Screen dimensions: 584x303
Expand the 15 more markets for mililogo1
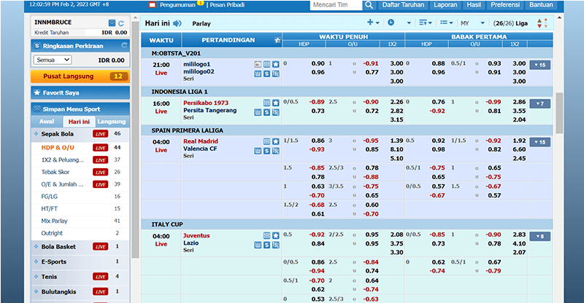(x=539, y=65)
